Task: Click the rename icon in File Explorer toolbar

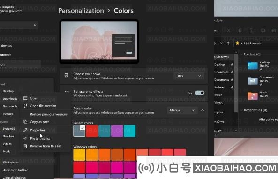Action: pos(263,31)
